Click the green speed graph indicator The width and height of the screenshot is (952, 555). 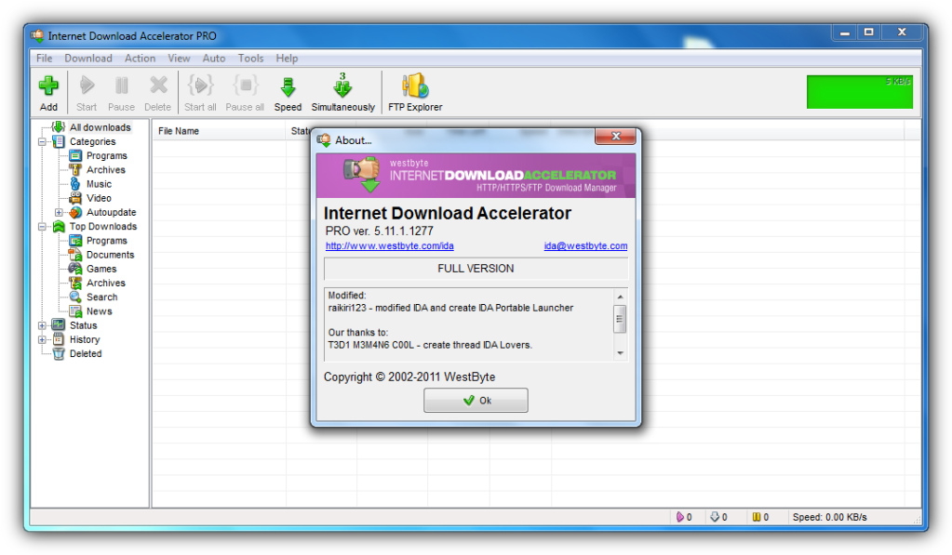859,92
